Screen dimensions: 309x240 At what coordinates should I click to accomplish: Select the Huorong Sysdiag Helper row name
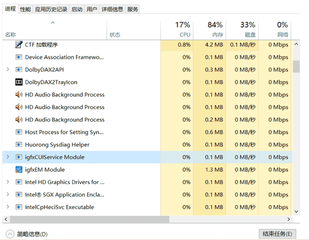coord(57,145)
